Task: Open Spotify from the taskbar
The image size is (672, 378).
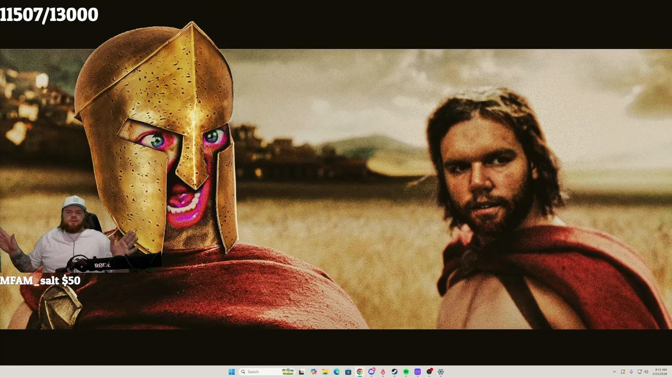Action: tap(406, 372)
